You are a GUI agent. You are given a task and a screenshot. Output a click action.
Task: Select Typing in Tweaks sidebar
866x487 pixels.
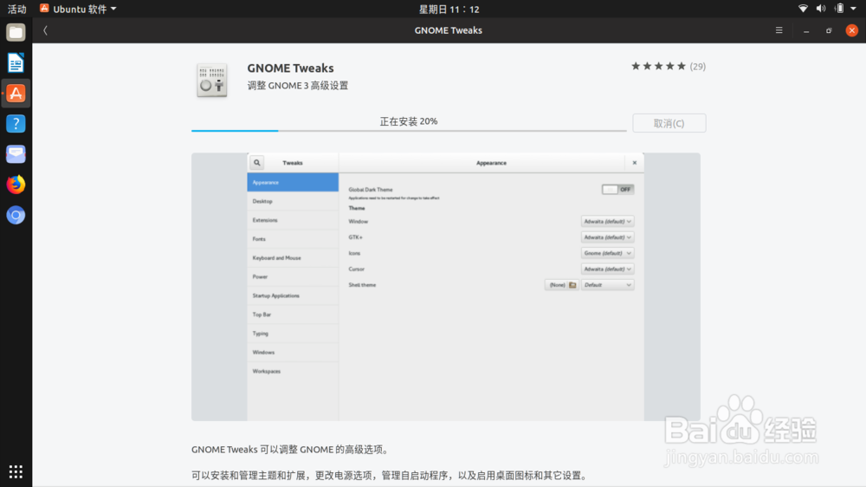point(293,334)
